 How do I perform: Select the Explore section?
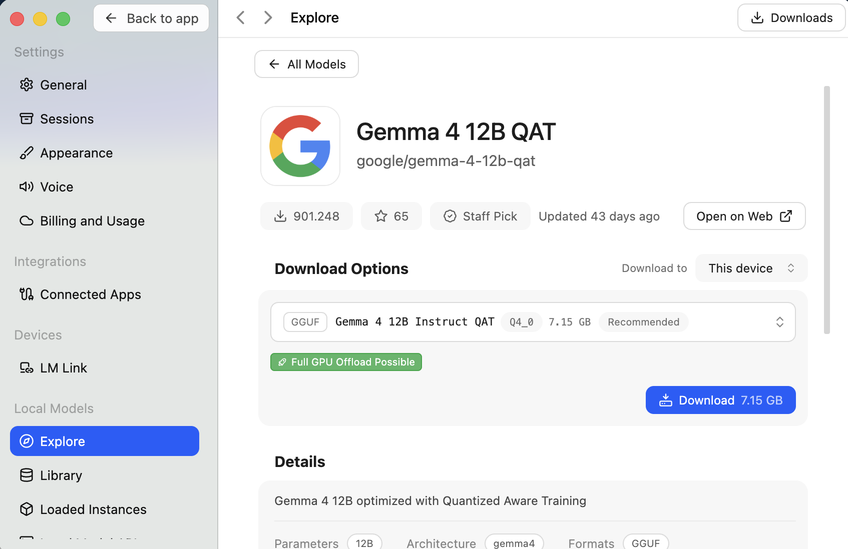click(x=105, y=441)
